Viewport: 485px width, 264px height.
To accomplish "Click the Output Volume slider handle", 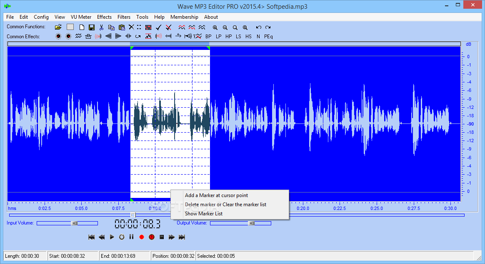I will coord(252,223).
